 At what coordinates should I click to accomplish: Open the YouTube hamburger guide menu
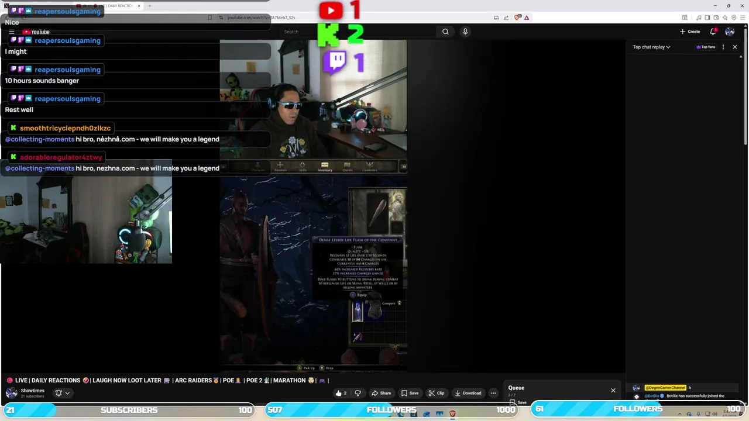pos(11,32)
